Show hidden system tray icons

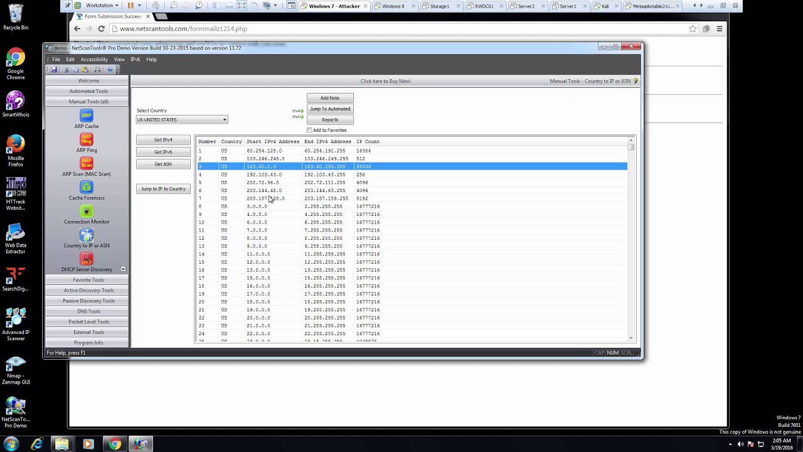point(731,444)
